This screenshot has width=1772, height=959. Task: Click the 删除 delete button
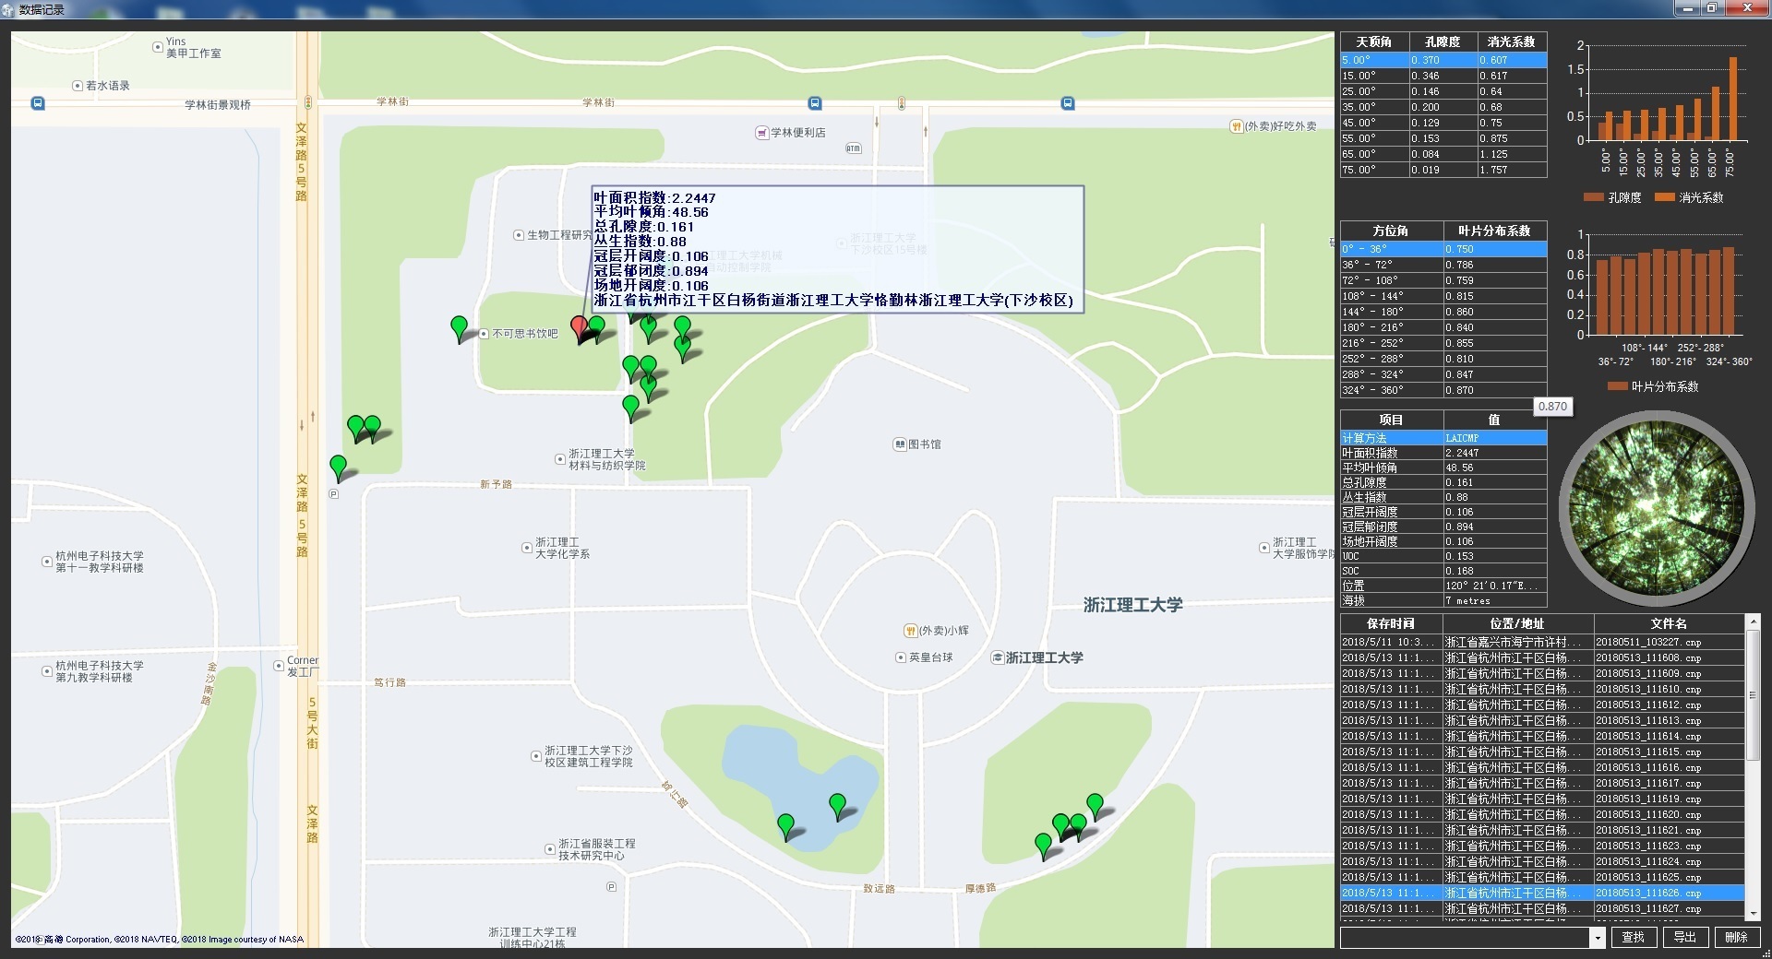[1737, 938]
